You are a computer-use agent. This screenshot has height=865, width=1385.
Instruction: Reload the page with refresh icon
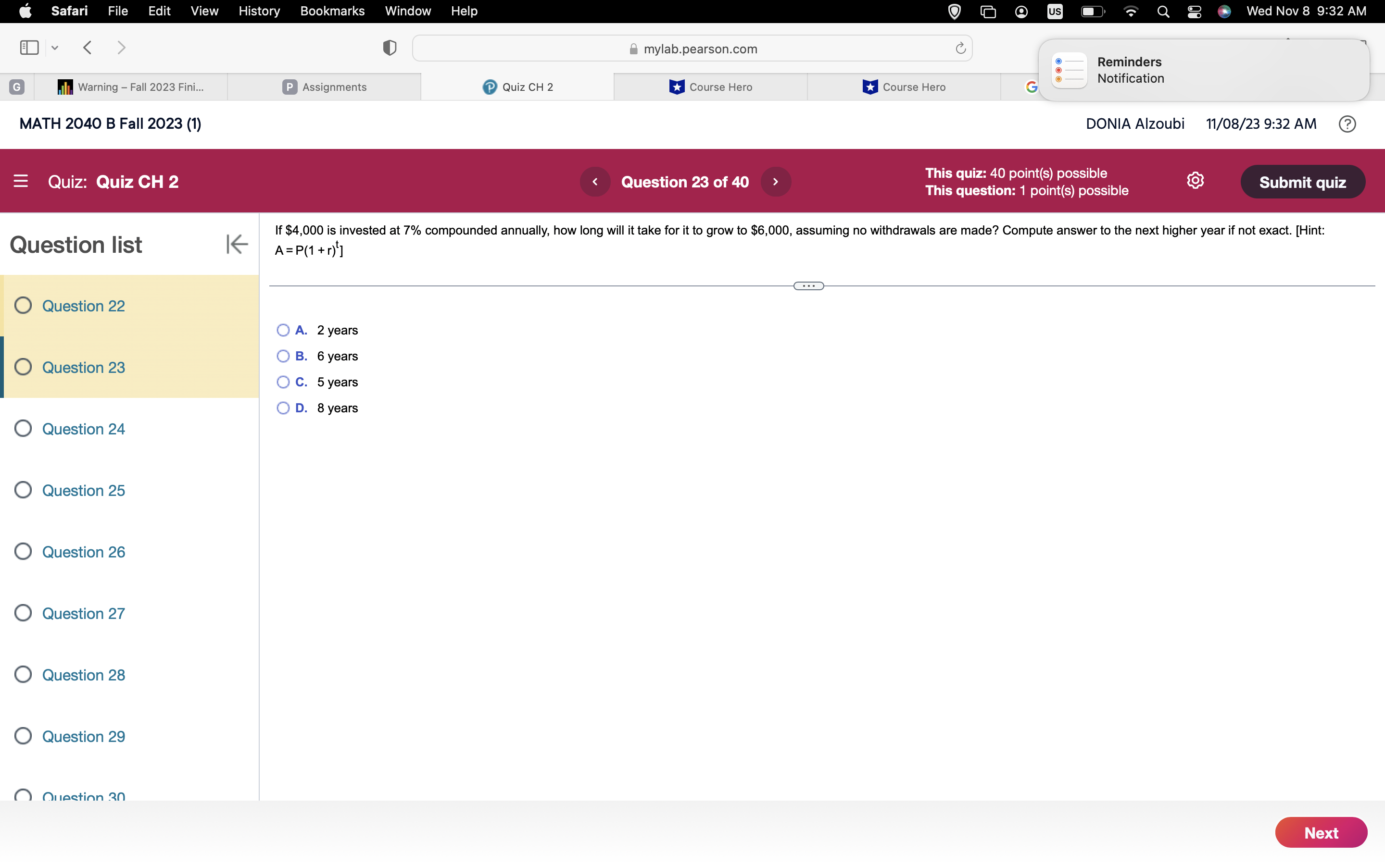tap(960, 49)
